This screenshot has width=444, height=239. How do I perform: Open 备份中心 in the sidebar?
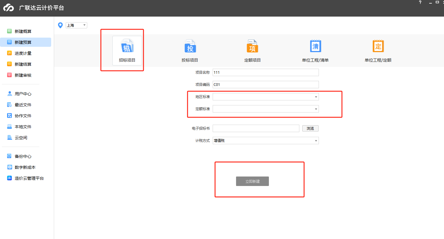pos(23,156)
